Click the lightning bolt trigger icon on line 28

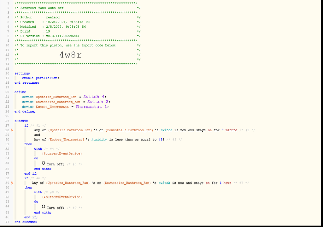pyautogui.click(x=11, y=130)
